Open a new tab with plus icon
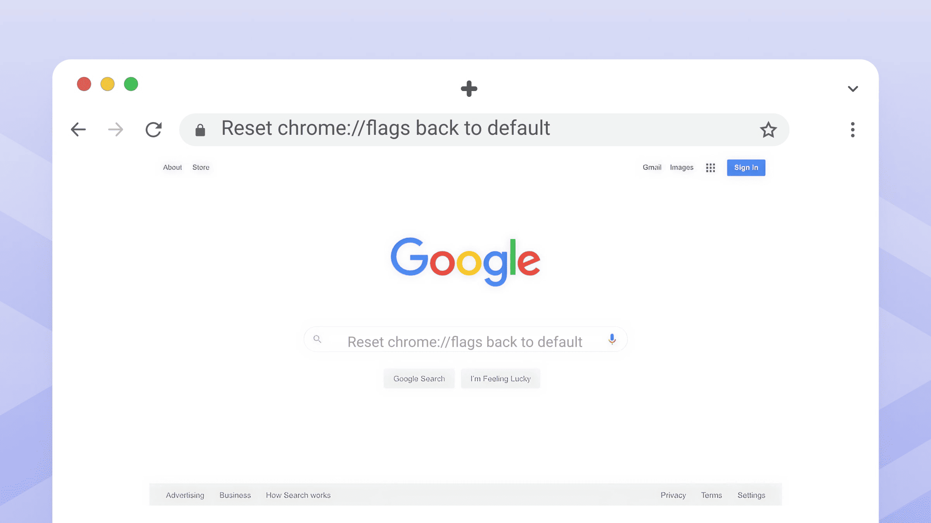 point(469,89)
